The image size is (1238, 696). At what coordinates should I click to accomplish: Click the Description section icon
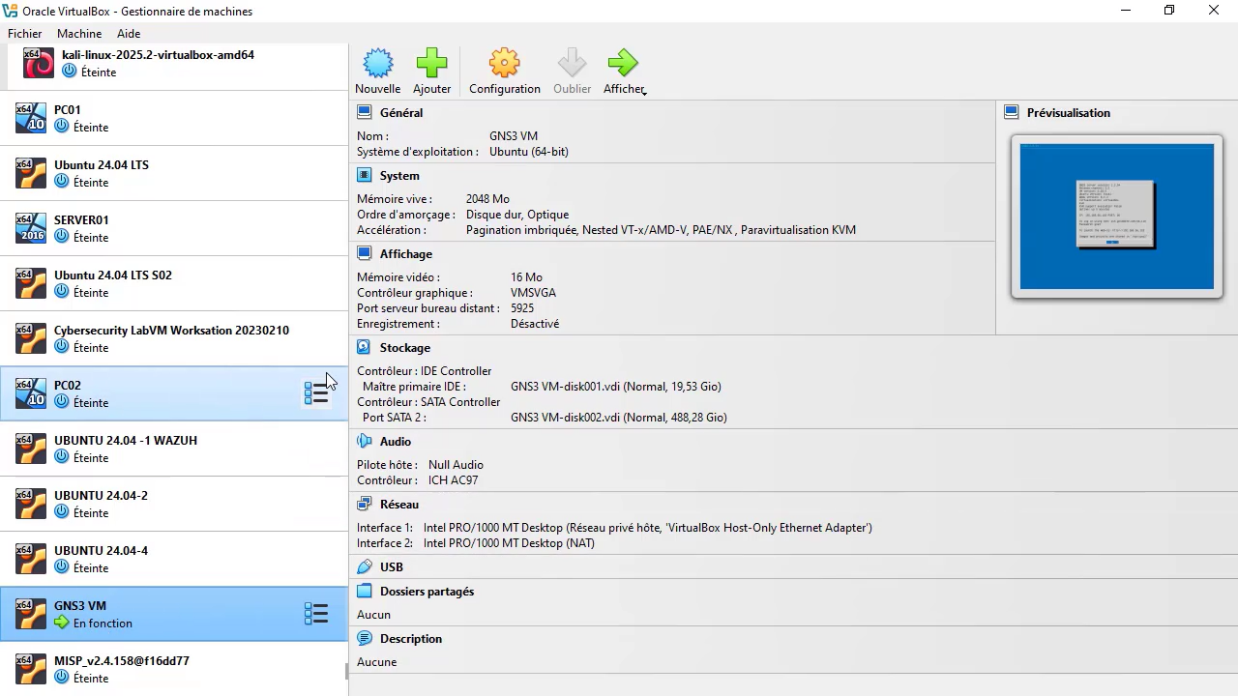click(x=365, y=638)
